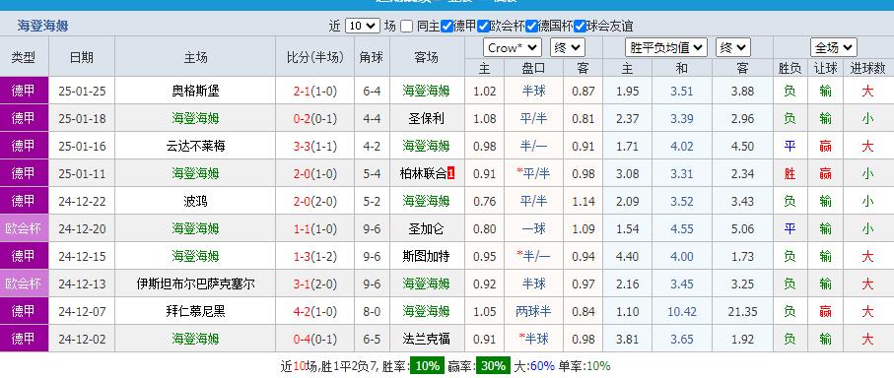Click away team 法兰克福

click(427, 339)
